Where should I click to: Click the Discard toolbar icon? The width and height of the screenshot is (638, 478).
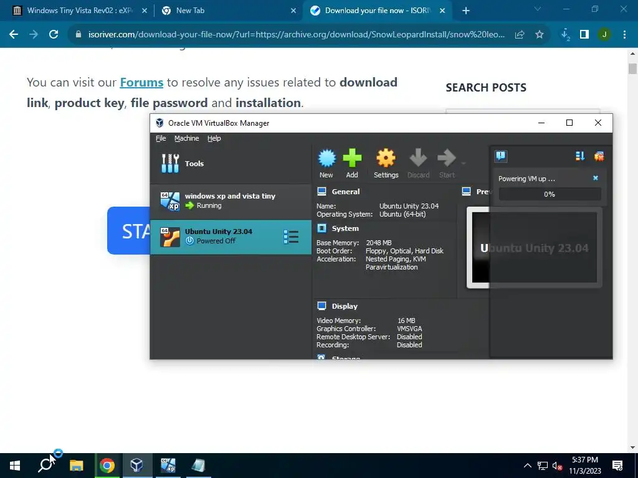click(418, 164)
